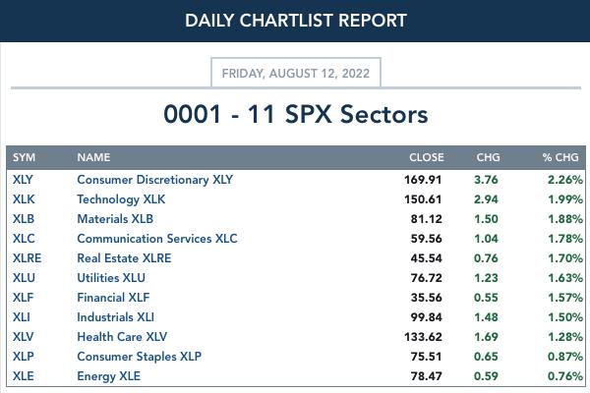Click the 0001 - 11 SPX Sectors title
The height and width of the screenshot is (393, 590).
[296, 114]
